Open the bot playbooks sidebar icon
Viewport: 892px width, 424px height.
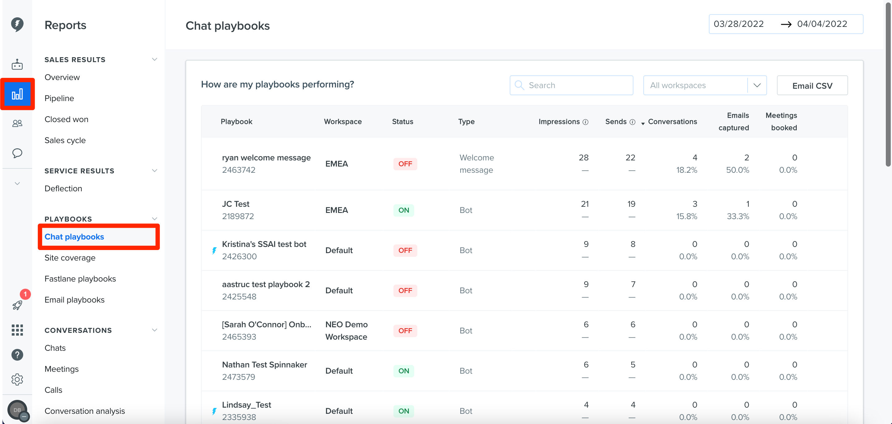pyautogui.click(x=17, y=64)
